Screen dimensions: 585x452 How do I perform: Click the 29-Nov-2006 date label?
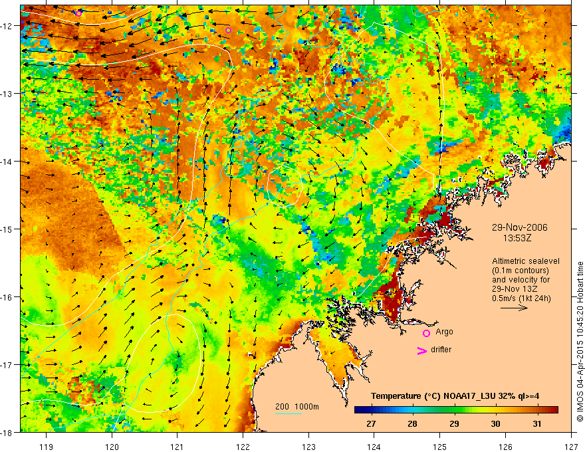coord(519,227)
